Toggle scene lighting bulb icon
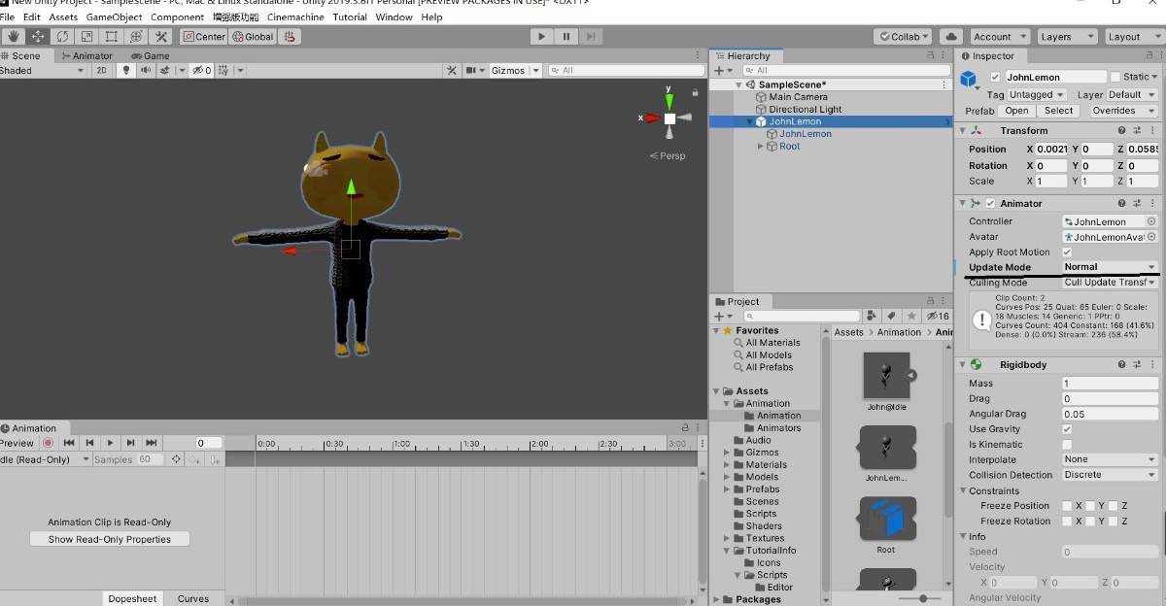 coord(125,70)
